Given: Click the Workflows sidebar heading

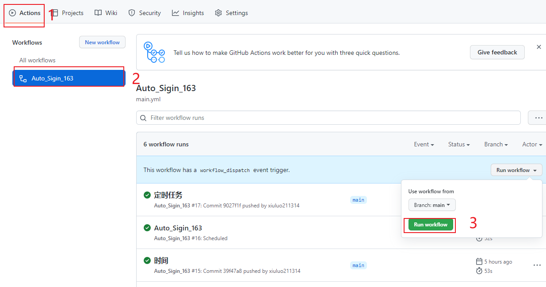Looking at the screenshot, I should click(x=27, y=42).
